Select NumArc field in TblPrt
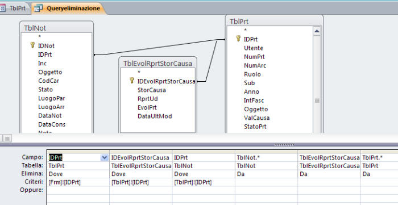398x205 pixels. tap(255, 65)
